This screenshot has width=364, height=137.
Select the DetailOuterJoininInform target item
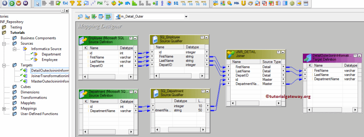50,70
